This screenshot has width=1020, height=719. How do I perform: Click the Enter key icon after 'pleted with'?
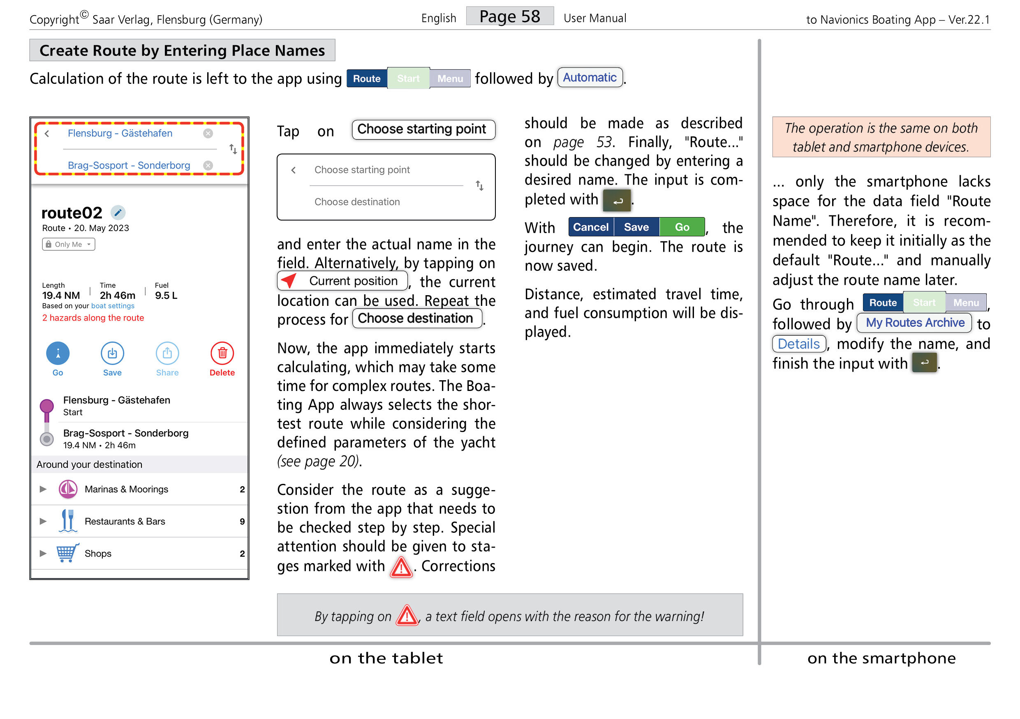tap(617, 201)
